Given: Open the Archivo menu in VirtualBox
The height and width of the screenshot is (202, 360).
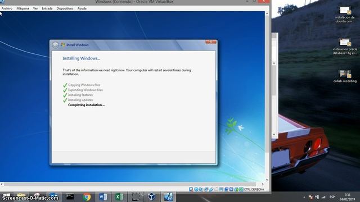Looking at the screenshot, I should 7,8.
